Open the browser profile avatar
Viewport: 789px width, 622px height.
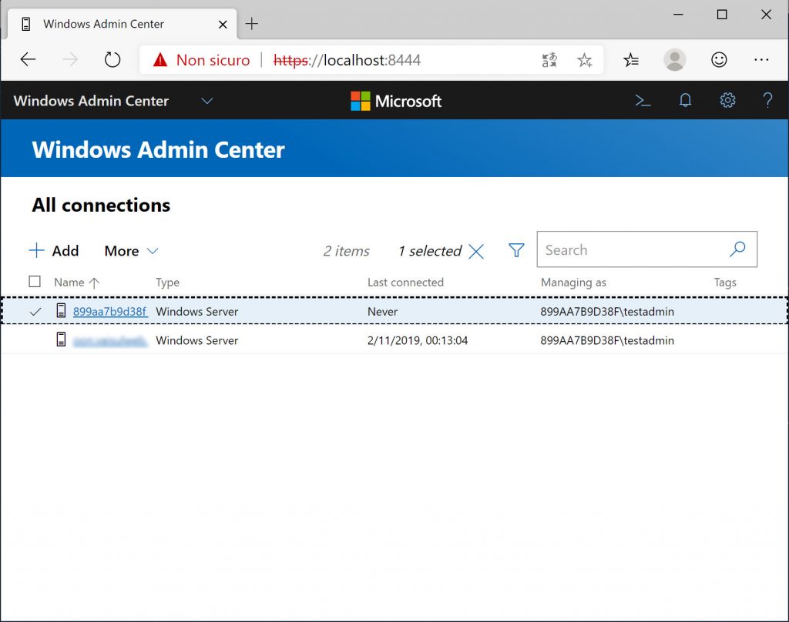(674, 60)
